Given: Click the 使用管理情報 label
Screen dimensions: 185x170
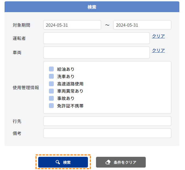Looking at the screenshot, I should point(26,88).
